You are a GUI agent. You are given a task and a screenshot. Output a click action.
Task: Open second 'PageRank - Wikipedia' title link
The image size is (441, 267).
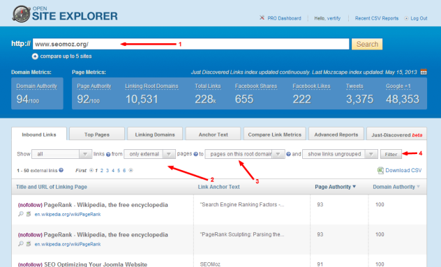[106, 235]
